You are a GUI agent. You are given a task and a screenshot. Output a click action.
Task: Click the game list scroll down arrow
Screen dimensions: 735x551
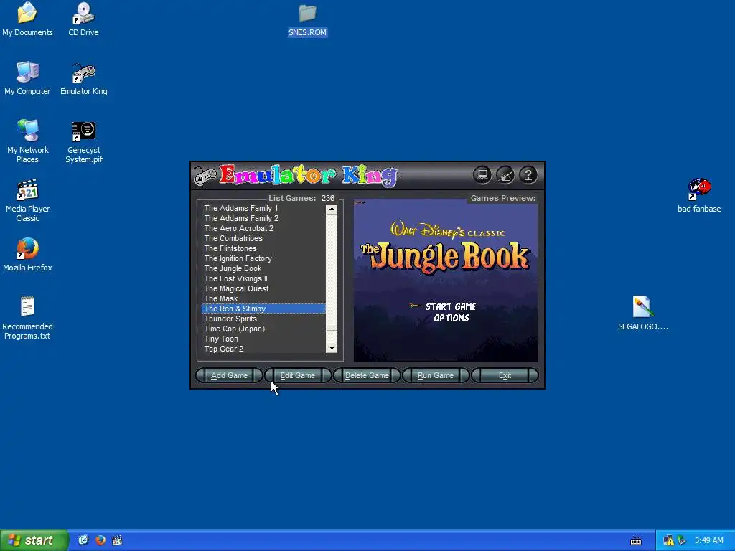(x=332, y=348)
